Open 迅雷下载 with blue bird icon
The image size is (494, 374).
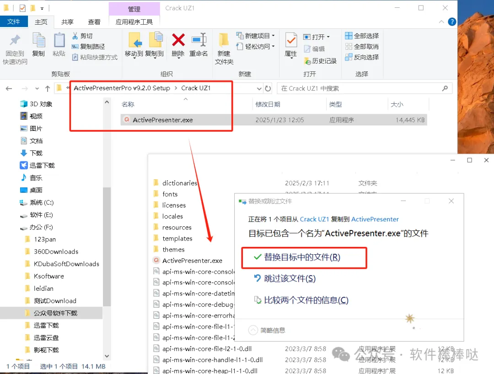click(x=37, y=165)
